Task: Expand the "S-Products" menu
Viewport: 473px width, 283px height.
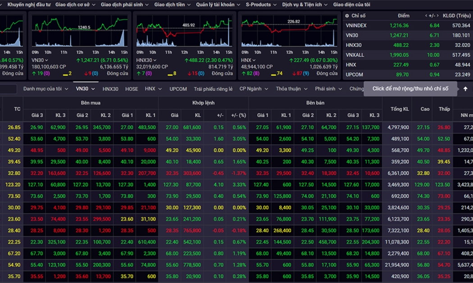Action: 261,4
